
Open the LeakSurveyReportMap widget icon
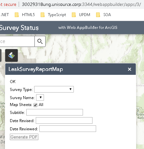(x=11, y=55)
